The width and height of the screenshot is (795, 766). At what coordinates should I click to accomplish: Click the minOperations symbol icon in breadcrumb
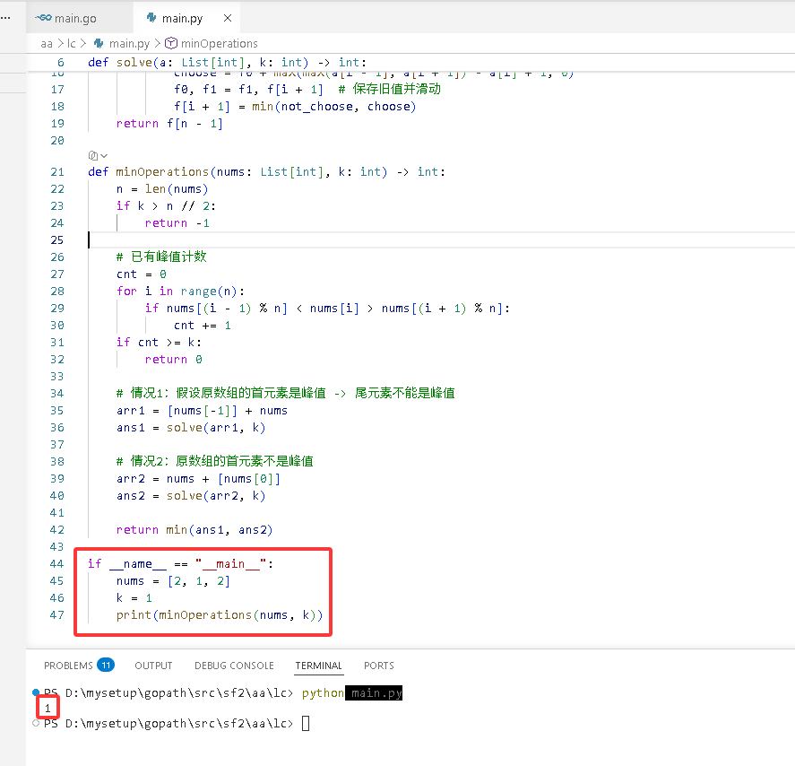coord(171,43)
